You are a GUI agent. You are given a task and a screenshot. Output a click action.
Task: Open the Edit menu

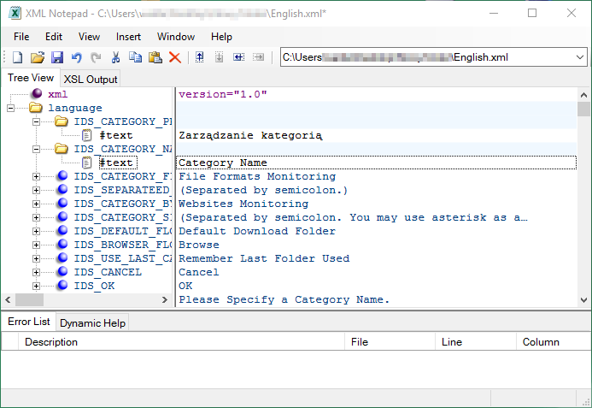[54, 37]
